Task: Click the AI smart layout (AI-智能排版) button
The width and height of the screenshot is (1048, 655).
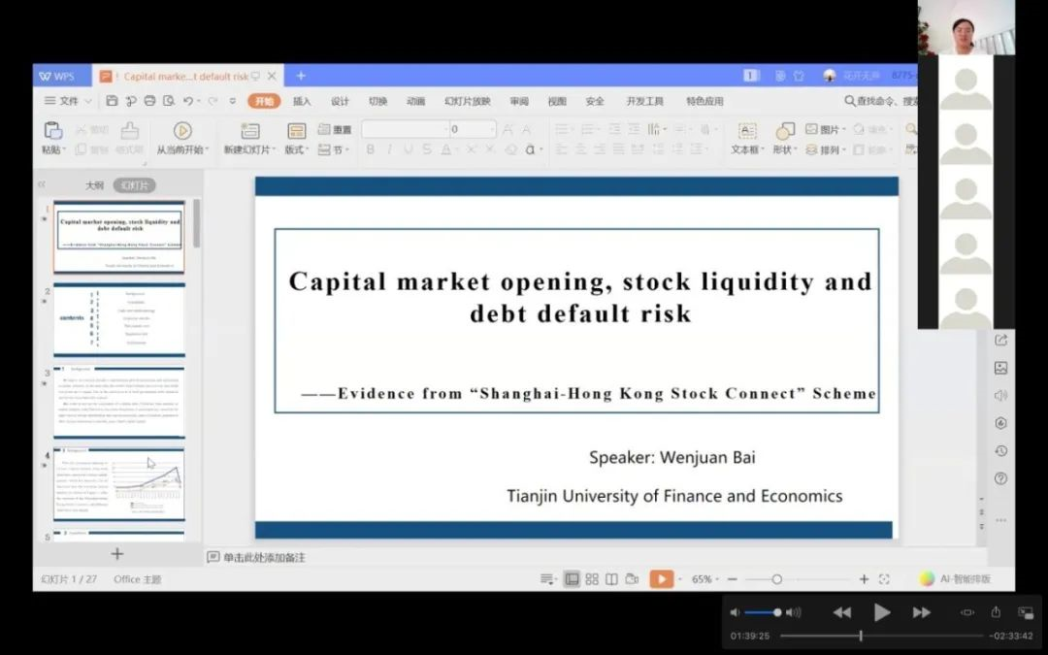Action: pyautogui.click(x=956, y=579)
